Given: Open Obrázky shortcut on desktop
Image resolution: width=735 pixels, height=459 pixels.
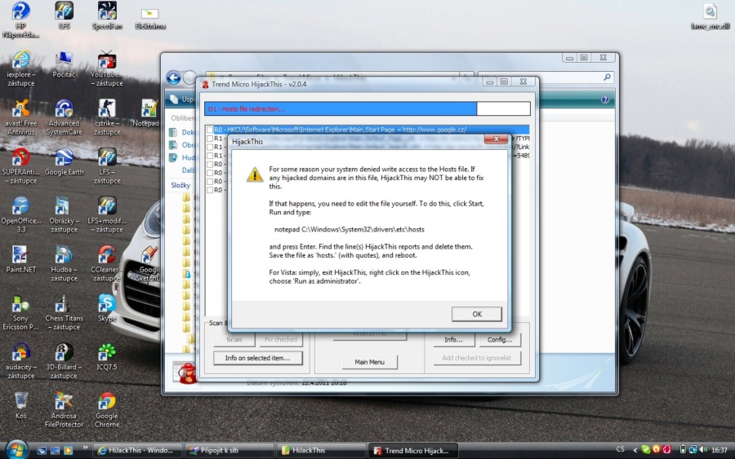Looking at the screenshot, I should tap(64, 214).
